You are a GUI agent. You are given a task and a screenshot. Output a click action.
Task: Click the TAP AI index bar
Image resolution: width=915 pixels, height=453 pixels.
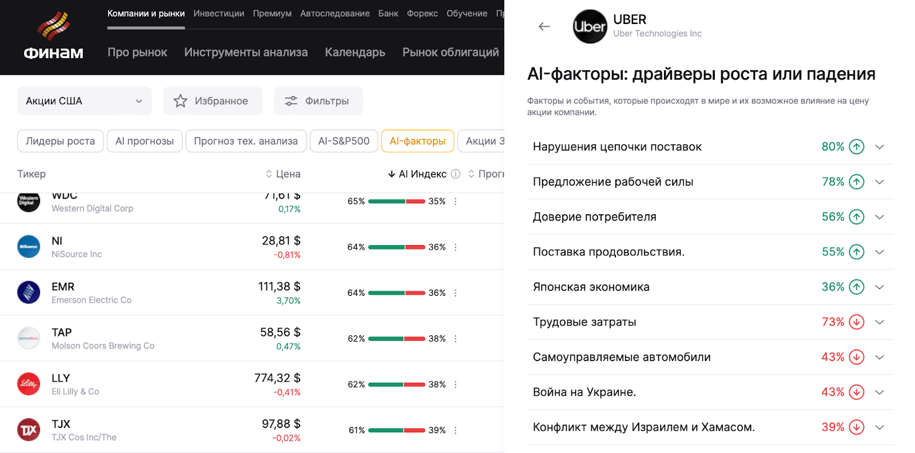point(396,339)
